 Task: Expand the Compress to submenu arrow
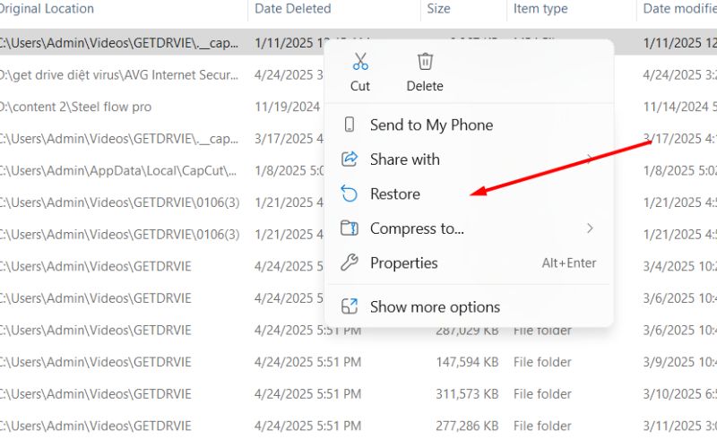590,228
